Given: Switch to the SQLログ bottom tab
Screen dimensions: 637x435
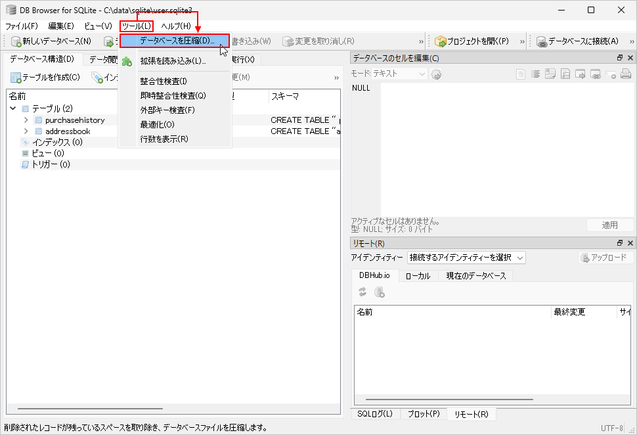Looking at the screenshot, I should click(375, 414).
